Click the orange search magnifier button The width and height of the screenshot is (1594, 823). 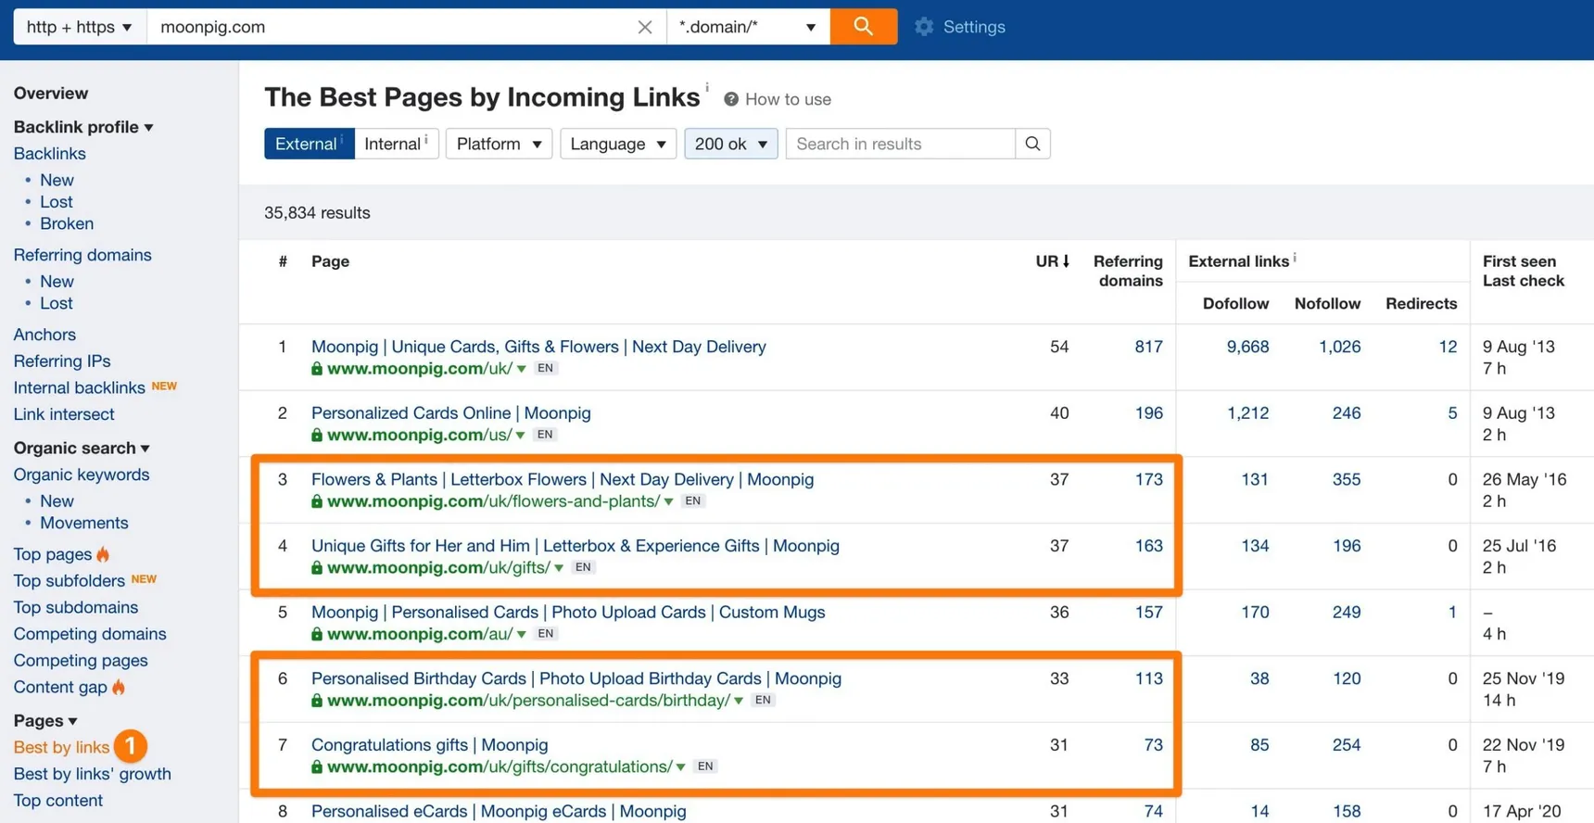[863, 26]
